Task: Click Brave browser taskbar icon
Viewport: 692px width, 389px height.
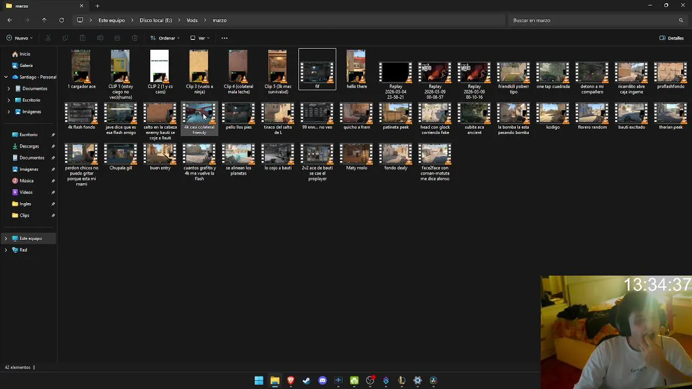Action: [x=291, y=380]
